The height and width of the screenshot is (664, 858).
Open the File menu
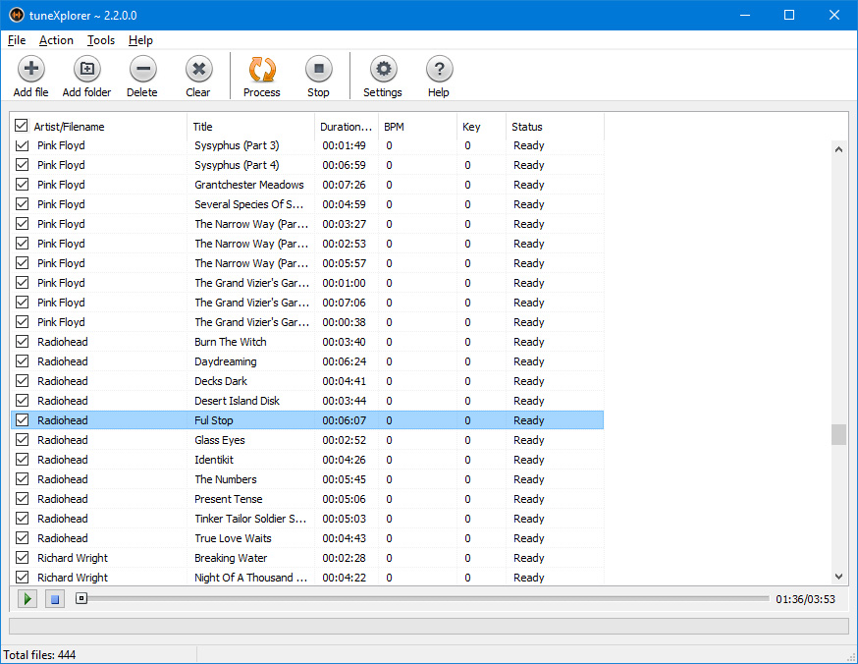tap(17, 40)
